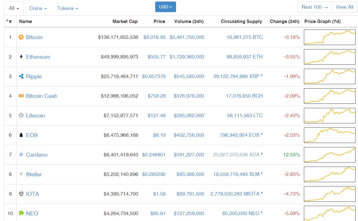The image size is (358, 221).
Task: Click the Bitcoin Cash logo icon
Action: pos(21,96)
